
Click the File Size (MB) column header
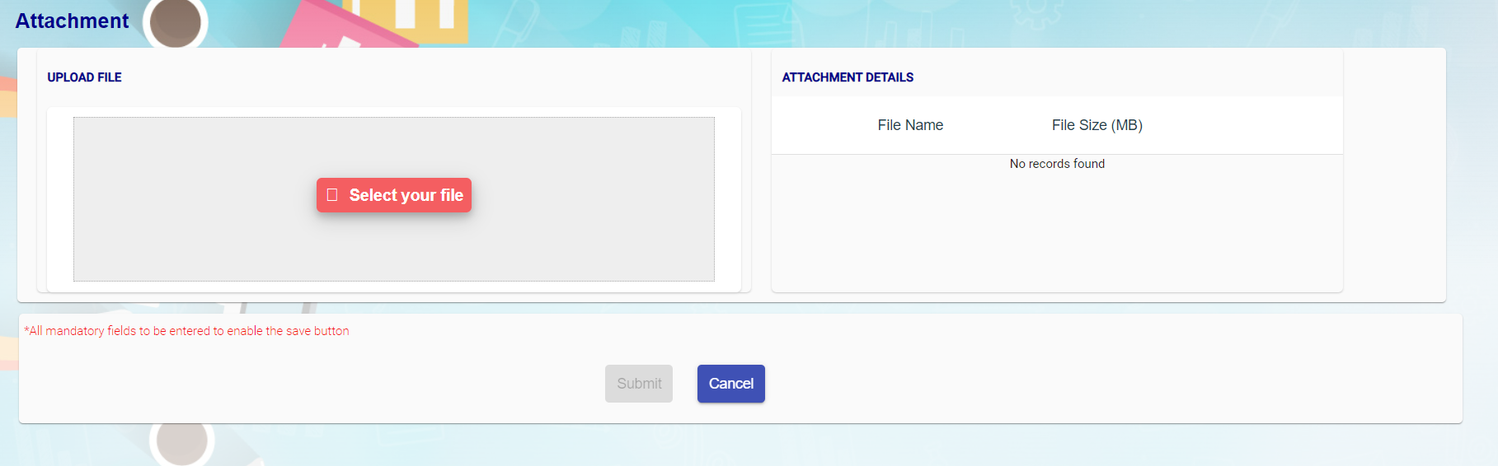point(1096,125)
